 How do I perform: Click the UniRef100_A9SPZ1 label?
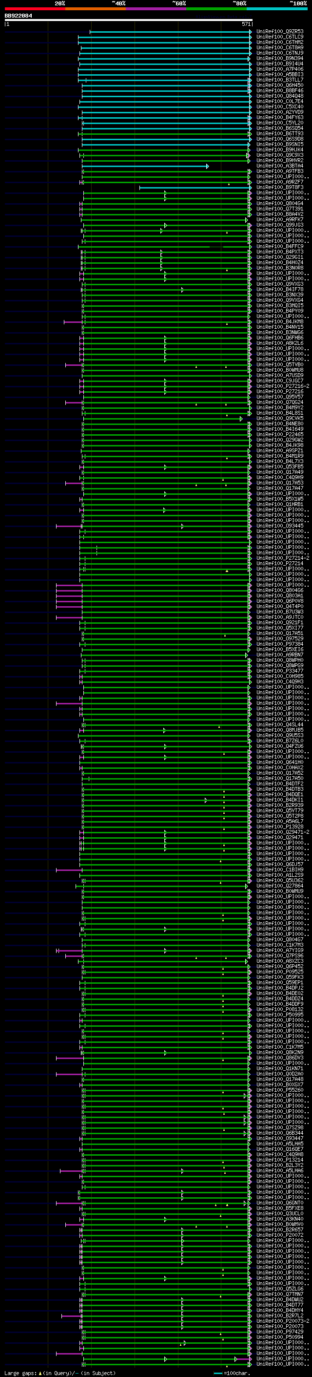tap(280, 451)
